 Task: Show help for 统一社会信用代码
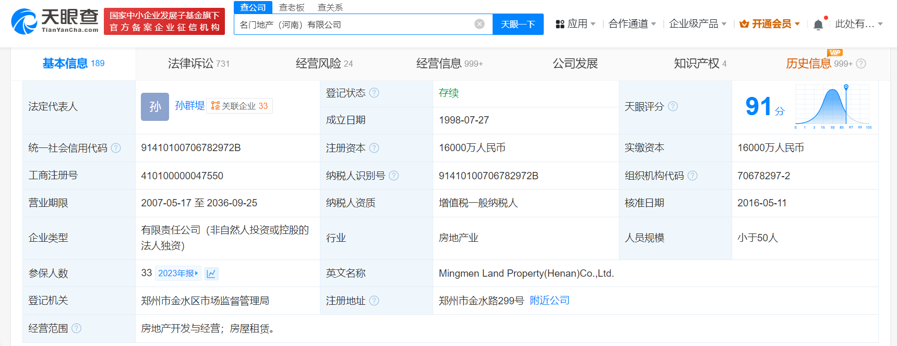point(116,148)
